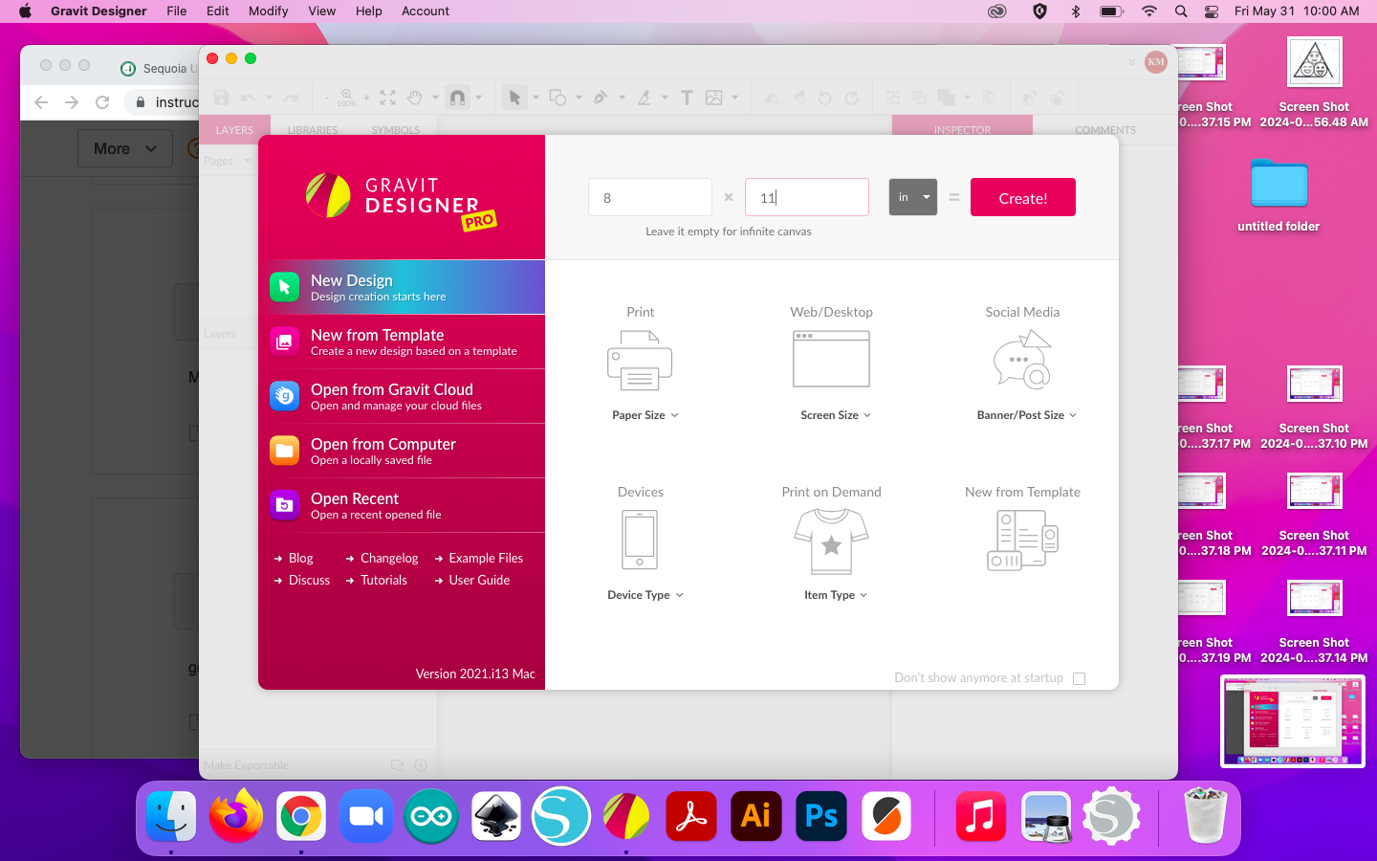The height and width of the screenshot is (861, 1377).
Task: Click the green New Design cursor icon
Action: point(284,287)
